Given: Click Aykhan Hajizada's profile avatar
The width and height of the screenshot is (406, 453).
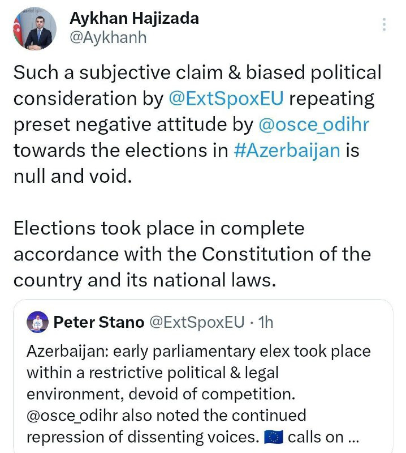Looking at the screenshot, I should pyautogui.click(x=34, y=28).
